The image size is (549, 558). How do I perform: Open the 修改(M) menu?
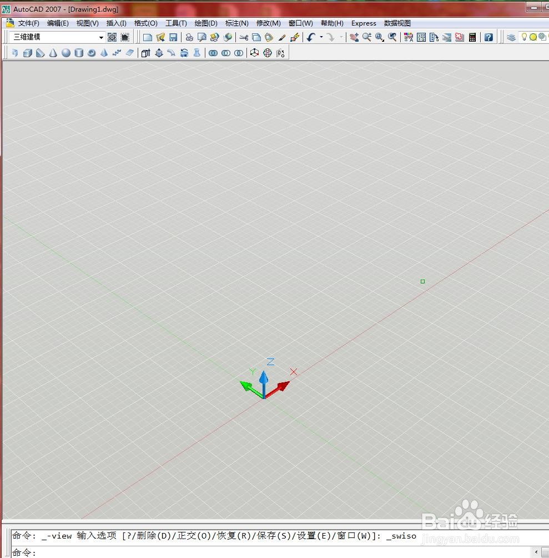point(269,23)
